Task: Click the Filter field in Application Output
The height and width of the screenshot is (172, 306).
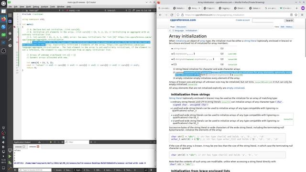Action: coord(77,142)
